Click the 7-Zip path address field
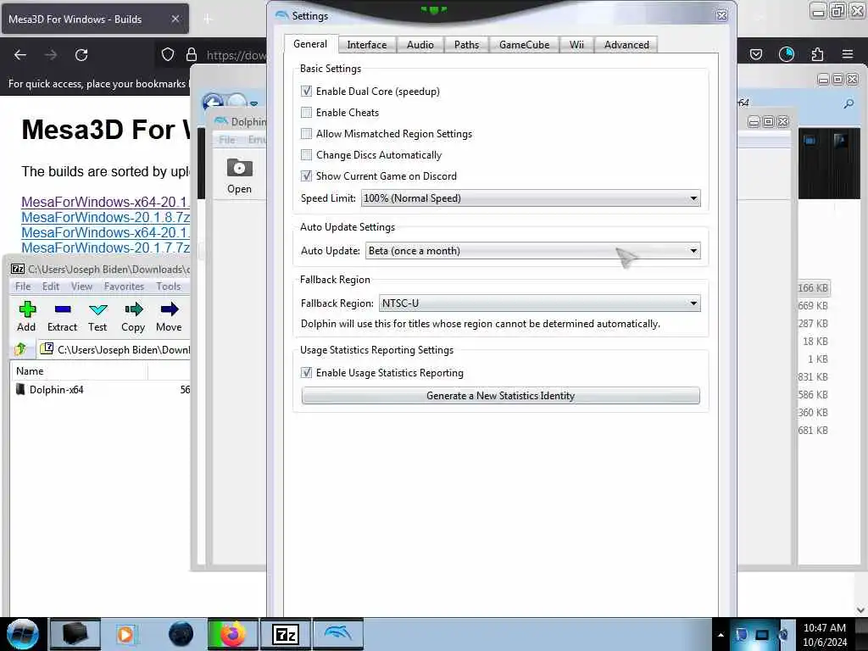This screenshot has width=868, height=651. [x=114, y=349]
